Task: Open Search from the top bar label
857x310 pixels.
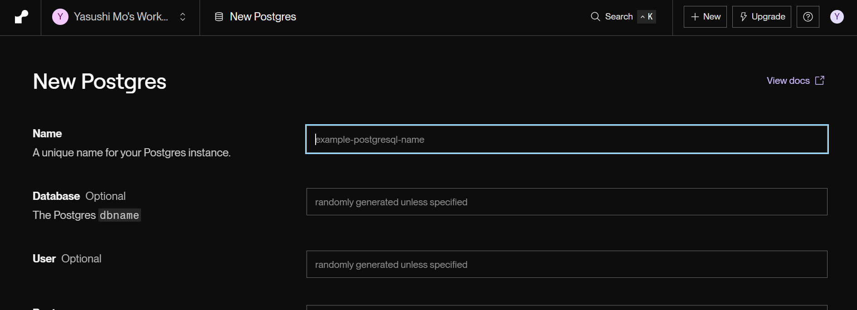Action: pyautogui.click(x=618, y=17)
